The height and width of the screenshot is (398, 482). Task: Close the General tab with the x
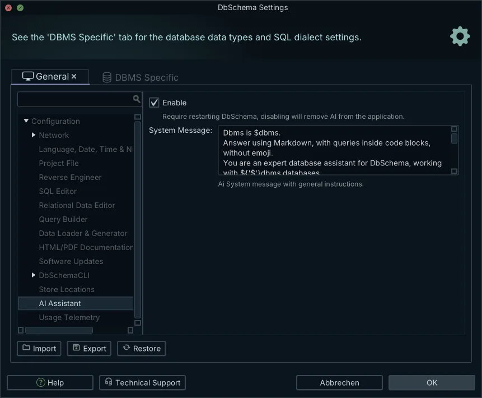click(74, 76)
